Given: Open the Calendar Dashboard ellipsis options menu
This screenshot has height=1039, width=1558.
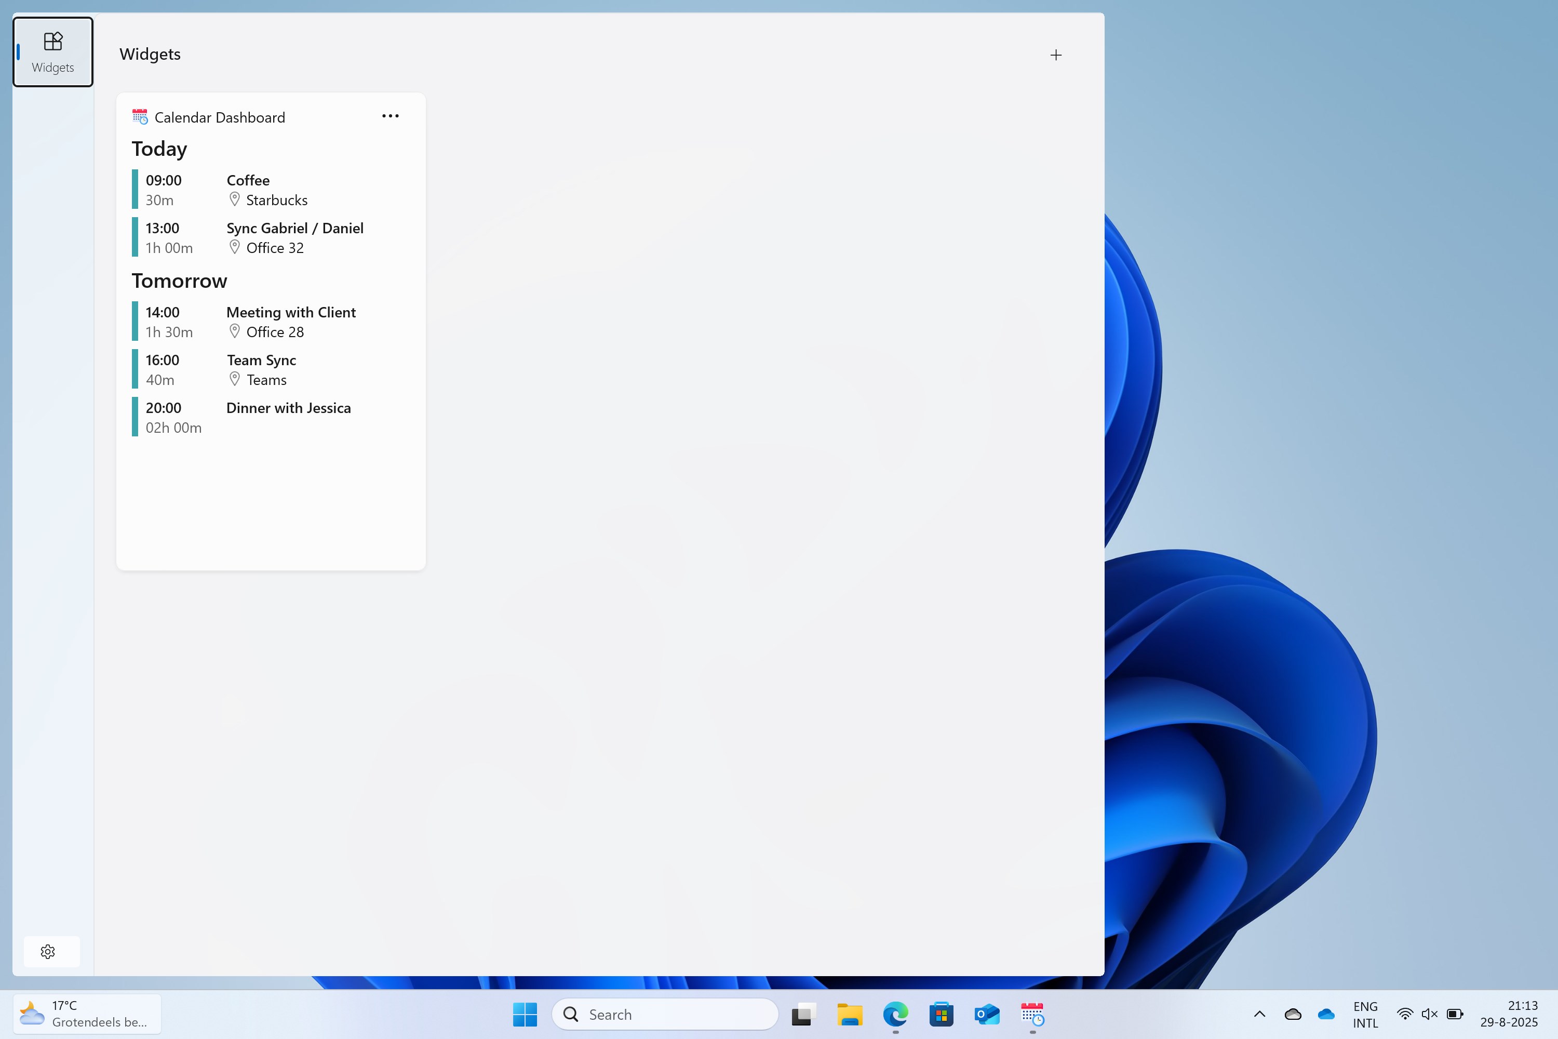Looking at the screenshot, I should (390, 115).
